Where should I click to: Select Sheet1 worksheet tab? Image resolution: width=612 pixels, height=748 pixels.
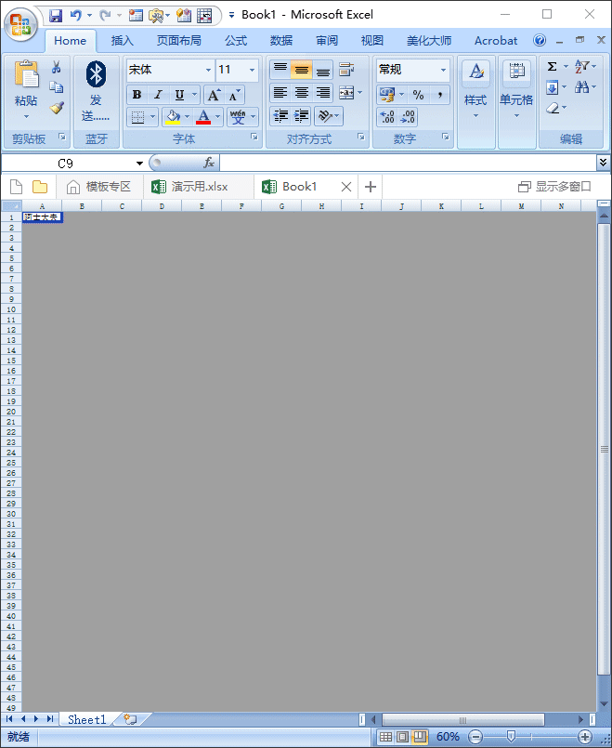point(86,719)
